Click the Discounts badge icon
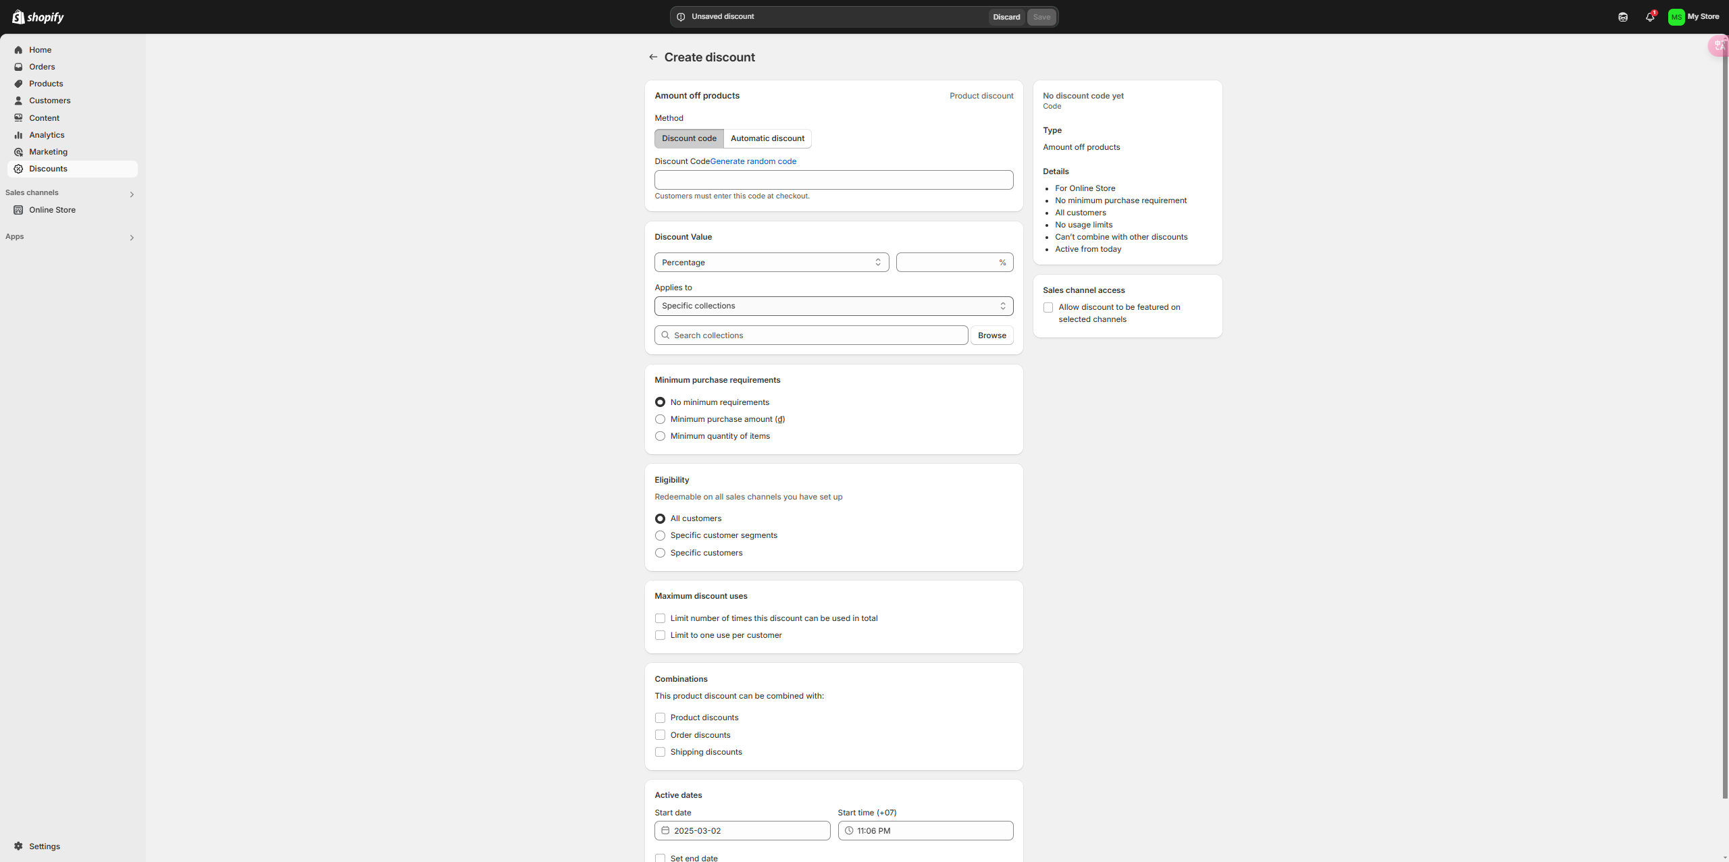Image resolution: width=1729 pixels, height=862 pixels. point(18,169)
